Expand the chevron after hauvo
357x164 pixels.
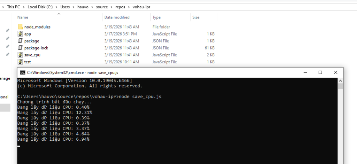[92, 7]
